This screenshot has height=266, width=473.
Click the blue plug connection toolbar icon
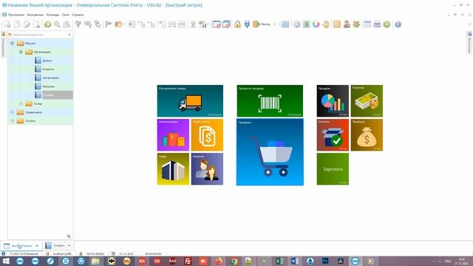click(247, 24)
